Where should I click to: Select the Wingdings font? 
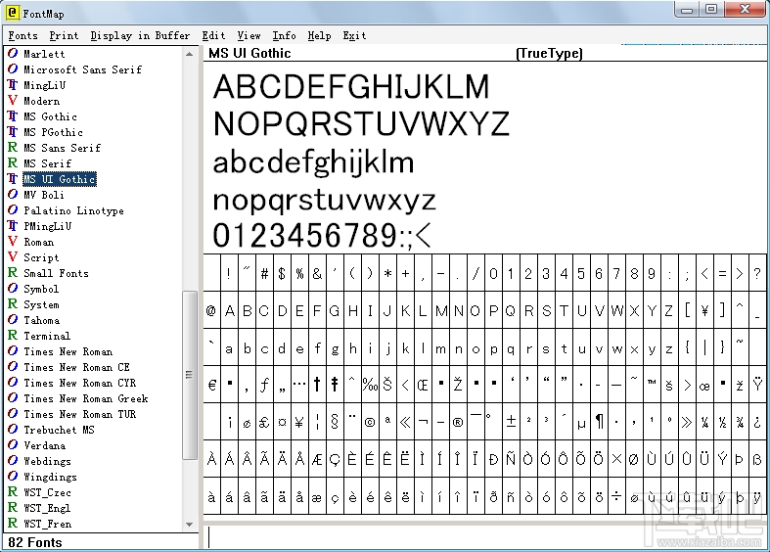tap(50, 477)
